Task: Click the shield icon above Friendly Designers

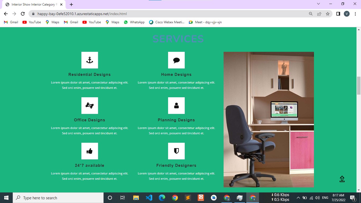Action: (176, 151)
